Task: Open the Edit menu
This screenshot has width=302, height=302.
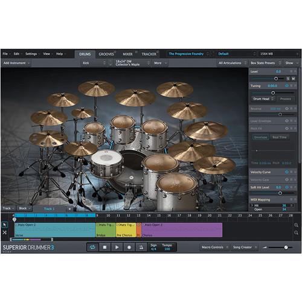Action: click(x=17, y=54)
